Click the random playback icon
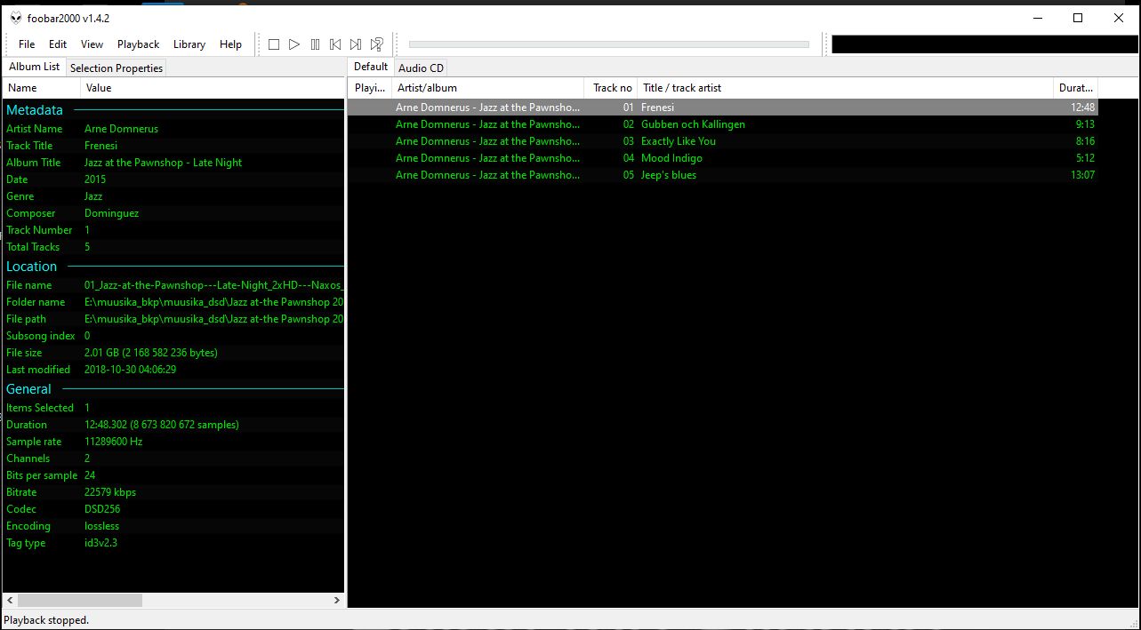The image size is (1141, 630). click(377, 44)
